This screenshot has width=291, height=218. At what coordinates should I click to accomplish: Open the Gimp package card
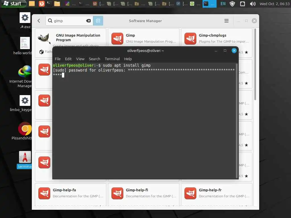click(144, 38)
